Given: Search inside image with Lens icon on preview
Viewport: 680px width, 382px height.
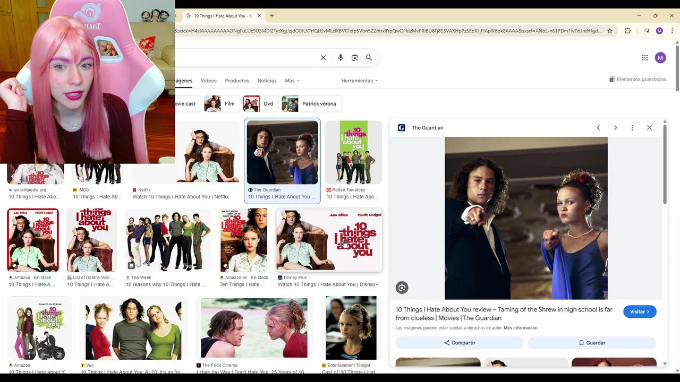Looking at the screenshot, I should 402,288.
